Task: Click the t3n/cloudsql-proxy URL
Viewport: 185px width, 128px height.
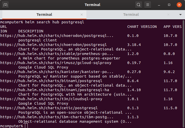Action: tap(51, 99)
